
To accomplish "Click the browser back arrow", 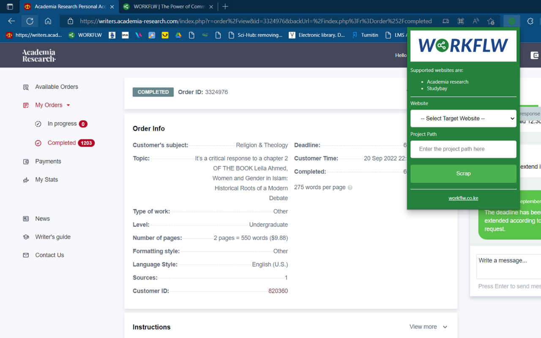I will (11, 21).
